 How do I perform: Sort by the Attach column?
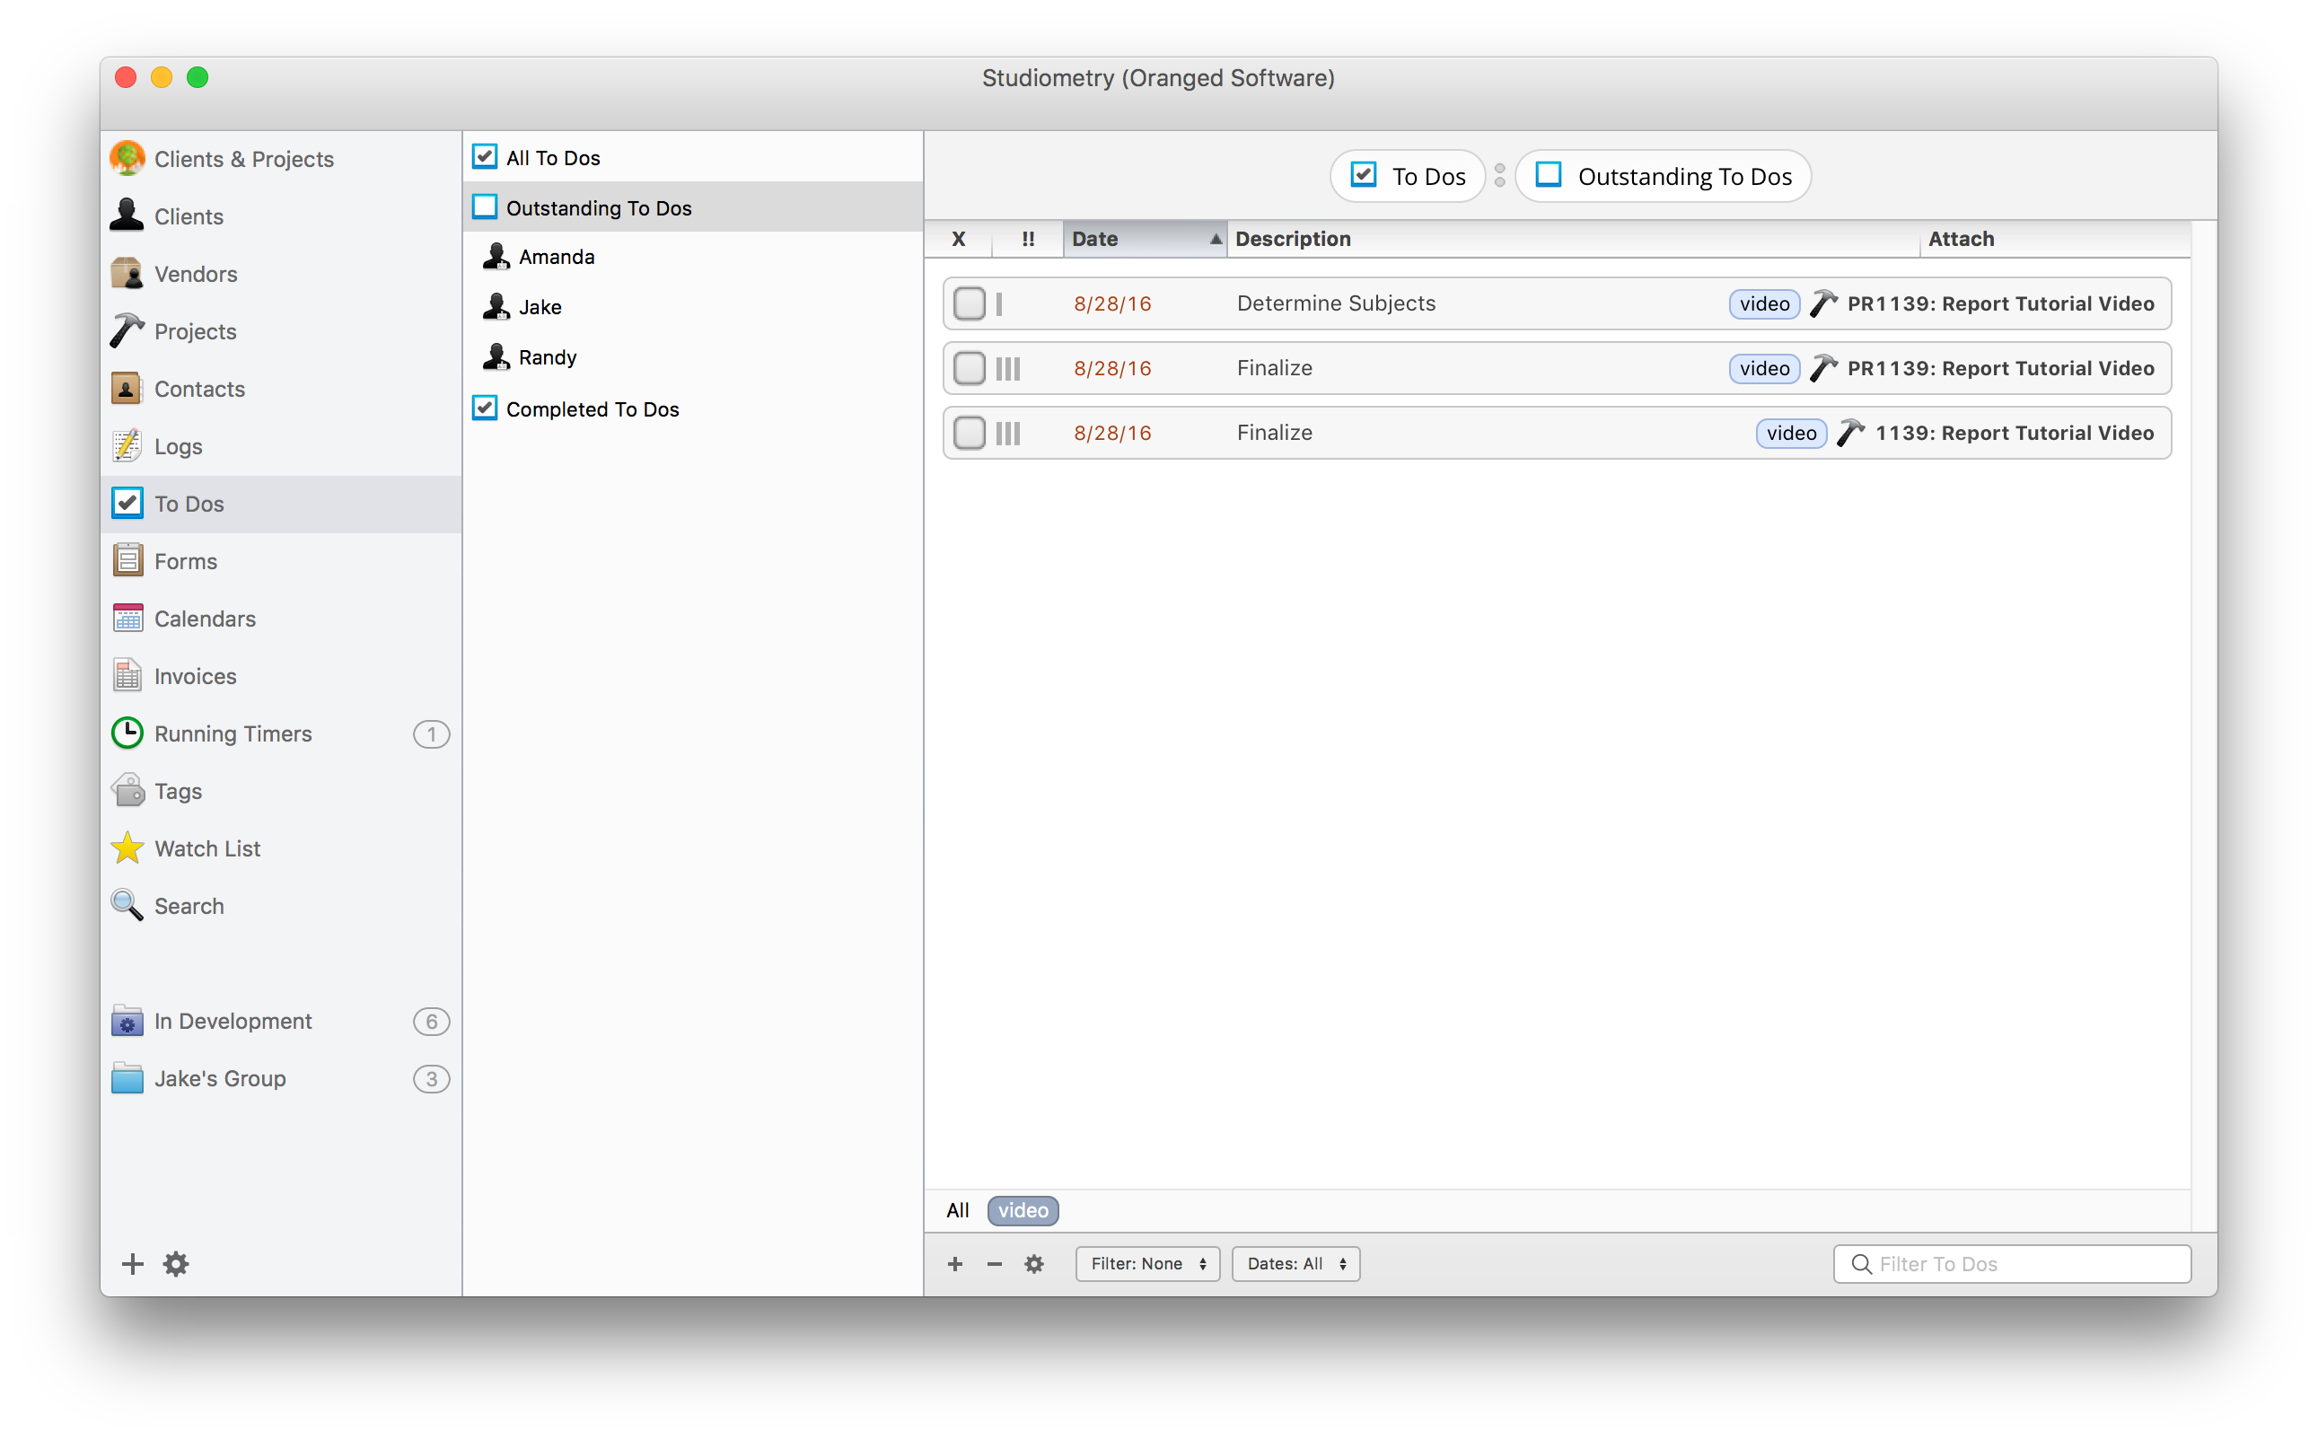[x=2054, y=239]
